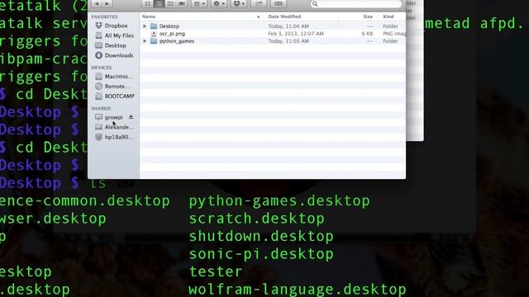Open Dropbox in the Favorites sidebar
Screen dimensions: 529x297
116,26
